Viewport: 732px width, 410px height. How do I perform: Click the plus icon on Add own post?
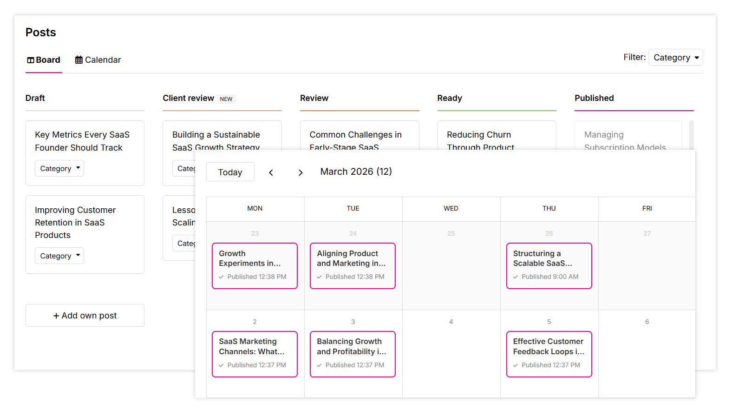tap(56, 316)
